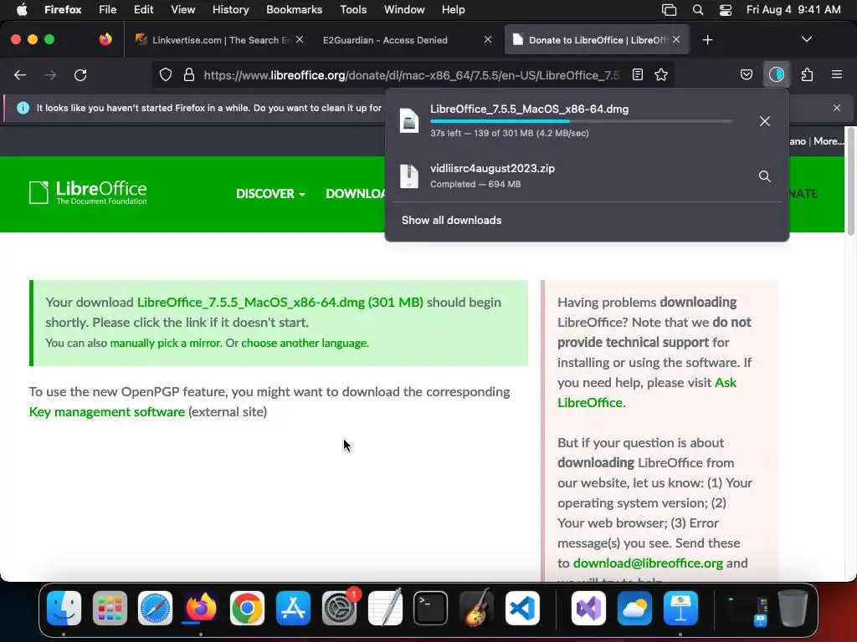Click the More... link at top right
857x642 pixels.
(829, 140)
